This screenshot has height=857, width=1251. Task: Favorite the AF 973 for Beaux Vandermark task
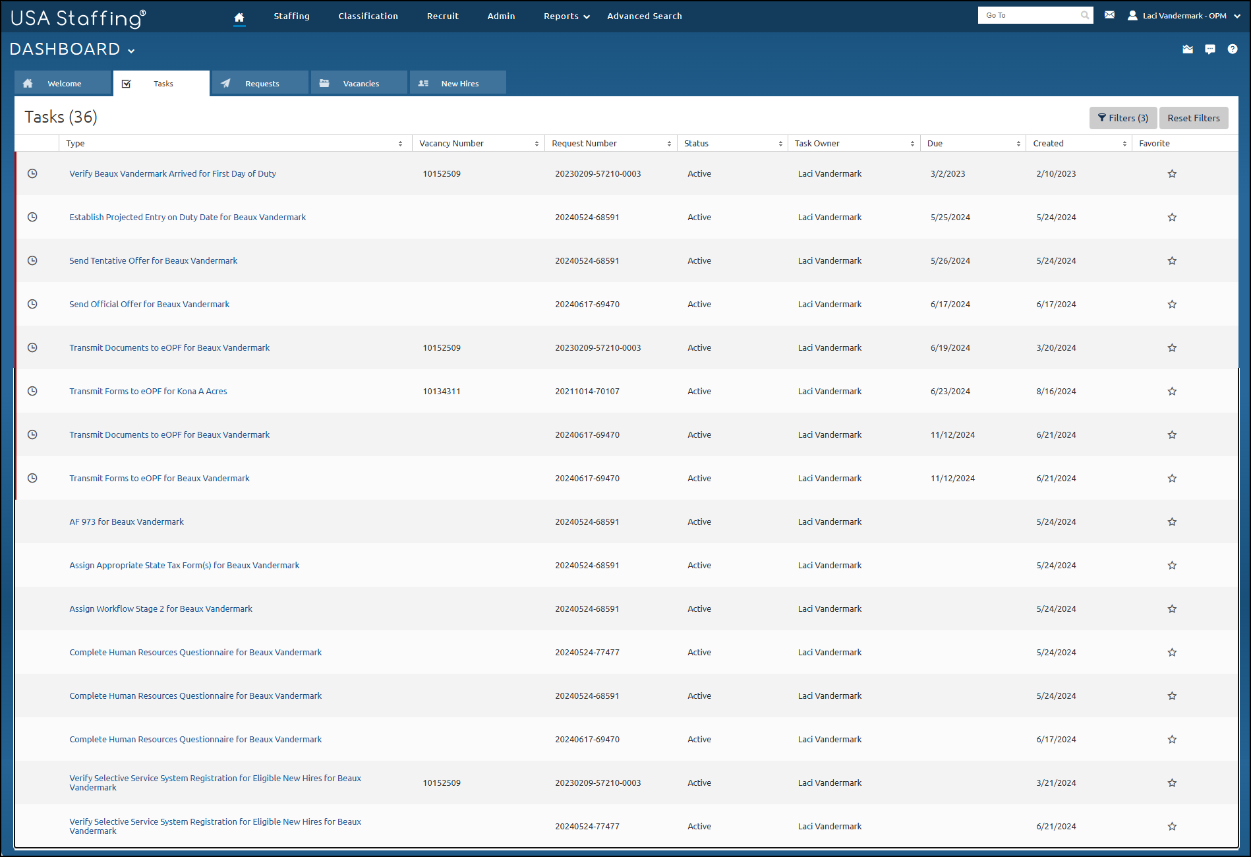(1172, 521)
